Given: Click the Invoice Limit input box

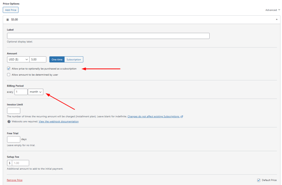Looking at the screenshot, I should click(x=13, y=111).
